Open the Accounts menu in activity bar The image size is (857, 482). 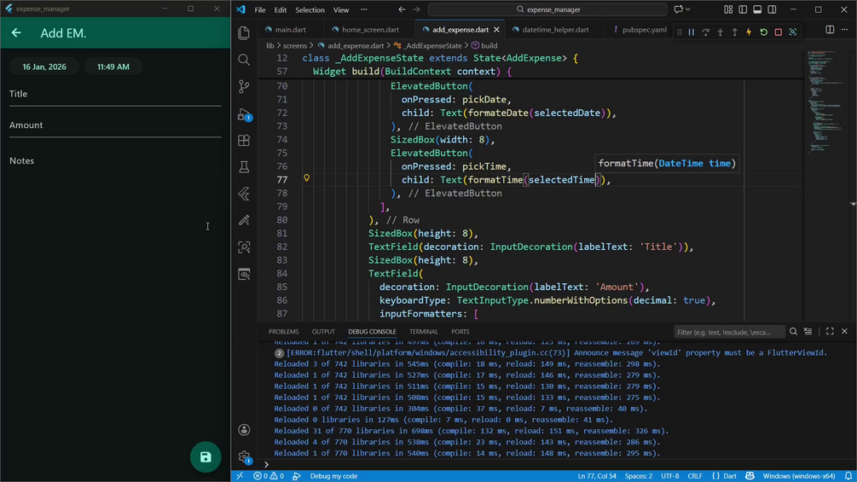[x=245, y=430]
